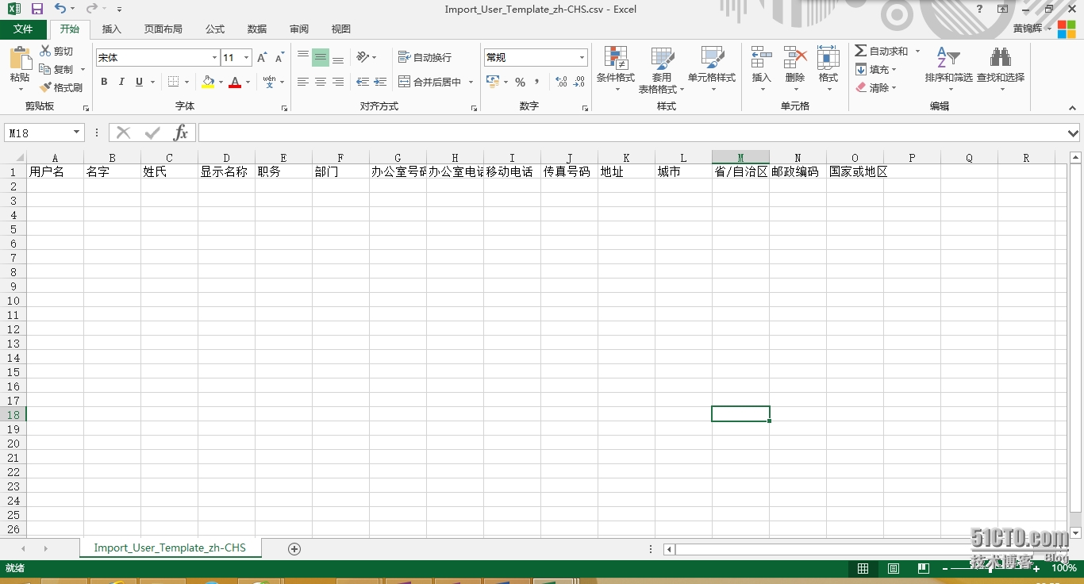
Task: Add a new sheet with plus icon
Action: tap(294, 549)
